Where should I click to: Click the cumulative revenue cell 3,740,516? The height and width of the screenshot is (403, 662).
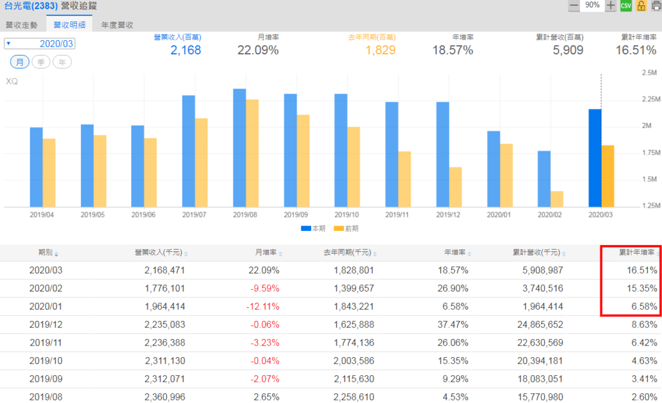(543, 289)
